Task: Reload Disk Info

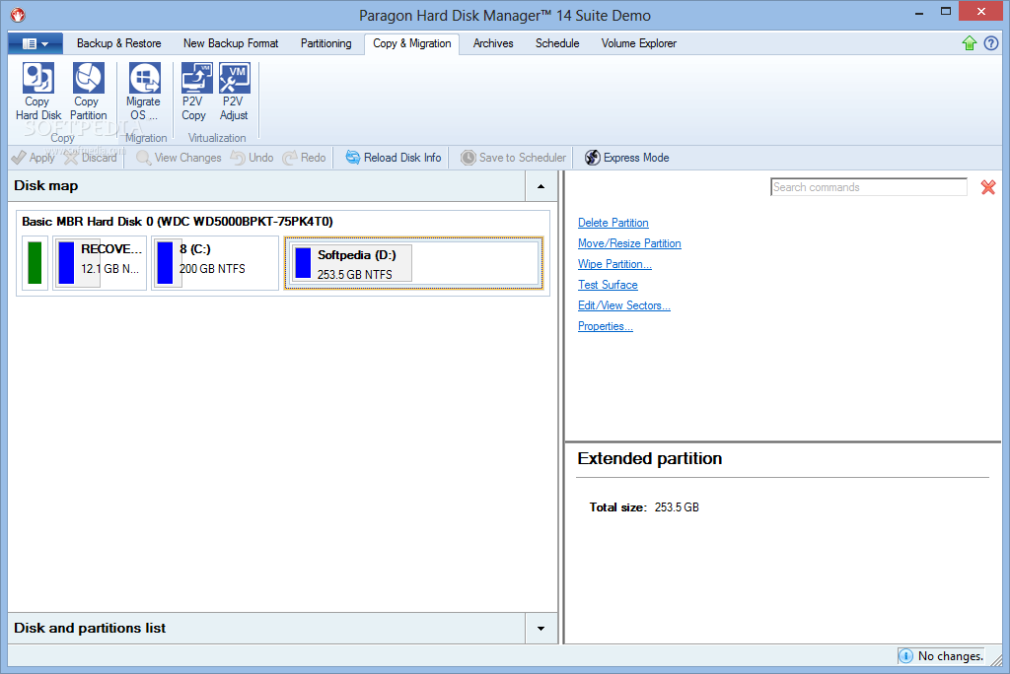Action: (394, 158)
